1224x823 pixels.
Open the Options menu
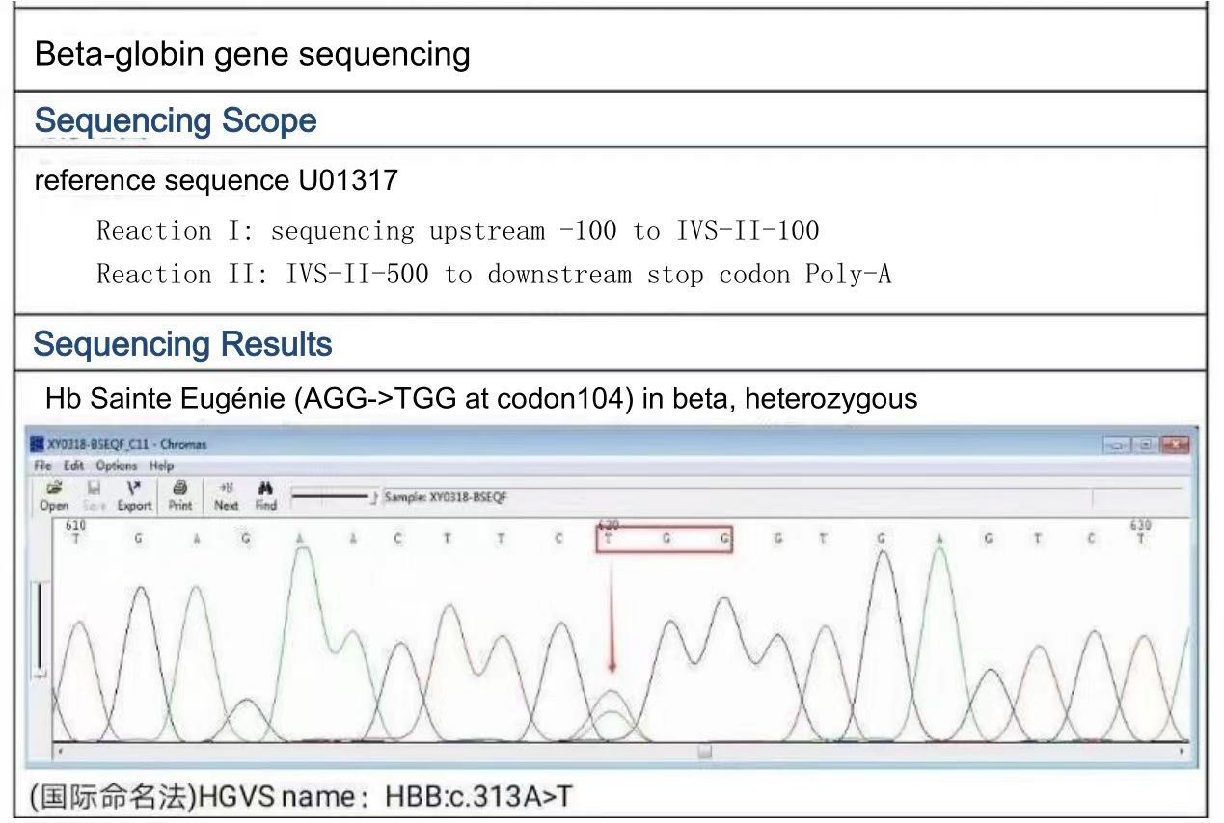(x=115, y=465)
